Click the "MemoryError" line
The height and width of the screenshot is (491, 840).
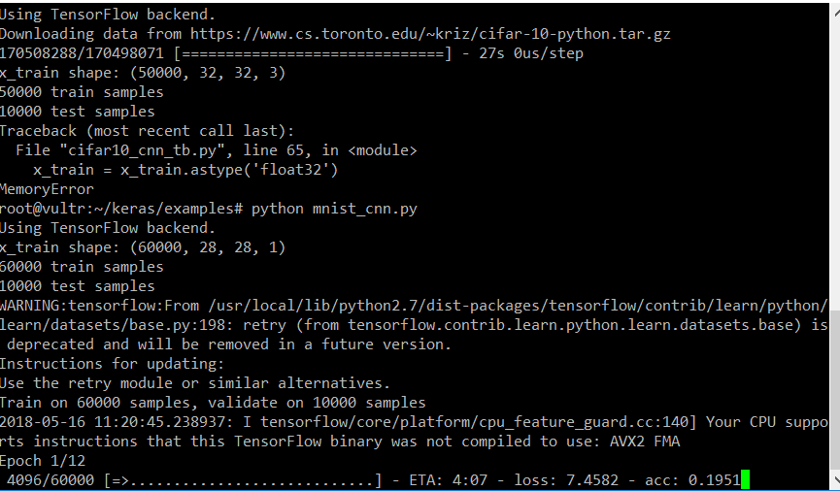(47, 189)
